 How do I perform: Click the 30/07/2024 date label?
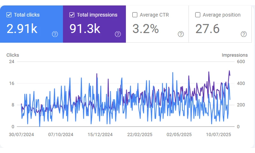point(21,135)
